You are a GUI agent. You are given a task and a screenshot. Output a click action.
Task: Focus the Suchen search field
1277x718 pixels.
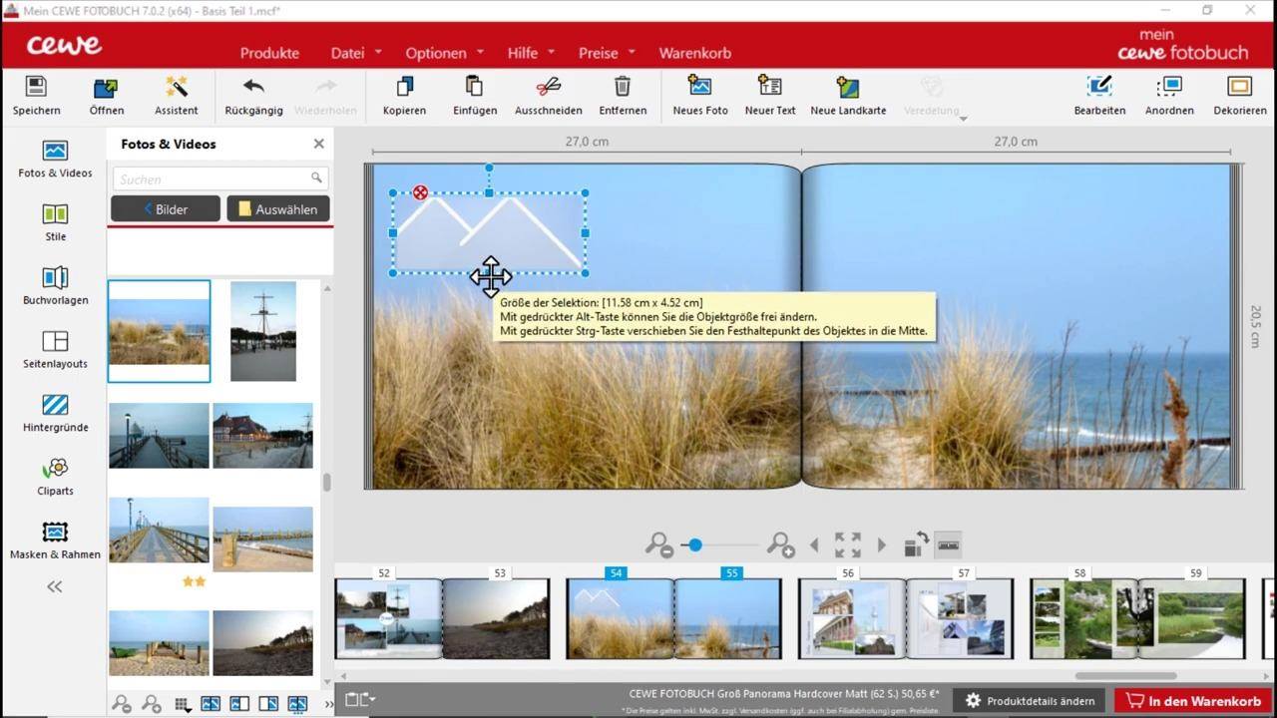[219, 179]
